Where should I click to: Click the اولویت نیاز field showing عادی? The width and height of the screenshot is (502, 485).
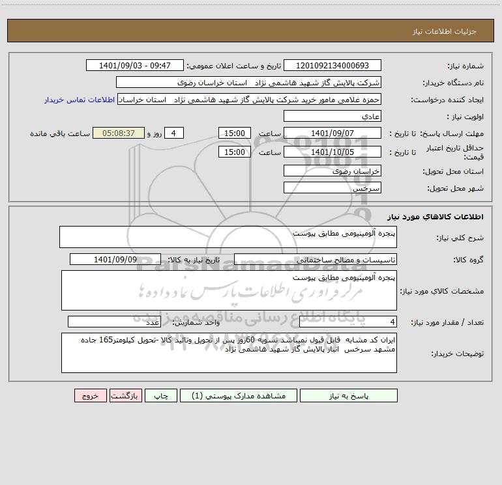332,116
